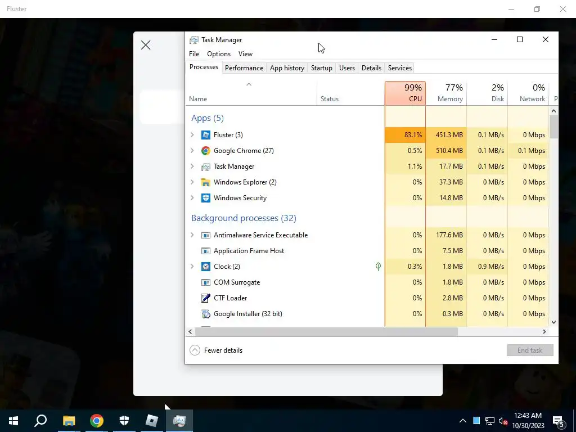Open File Explorer from the taskbar
The width and height of the screenshot is (576, 432).
(x=69, y=421)
